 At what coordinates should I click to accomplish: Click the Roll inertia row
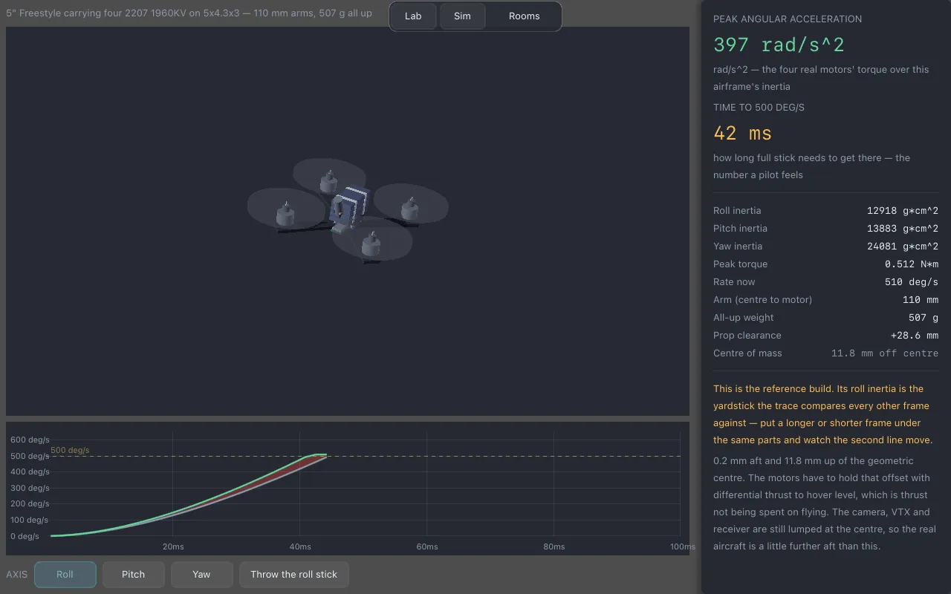825,211
